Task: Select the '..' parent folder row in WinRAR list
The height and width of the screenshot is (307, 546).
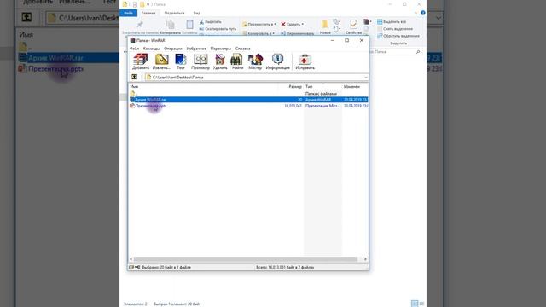Action: tap(248, 94)
